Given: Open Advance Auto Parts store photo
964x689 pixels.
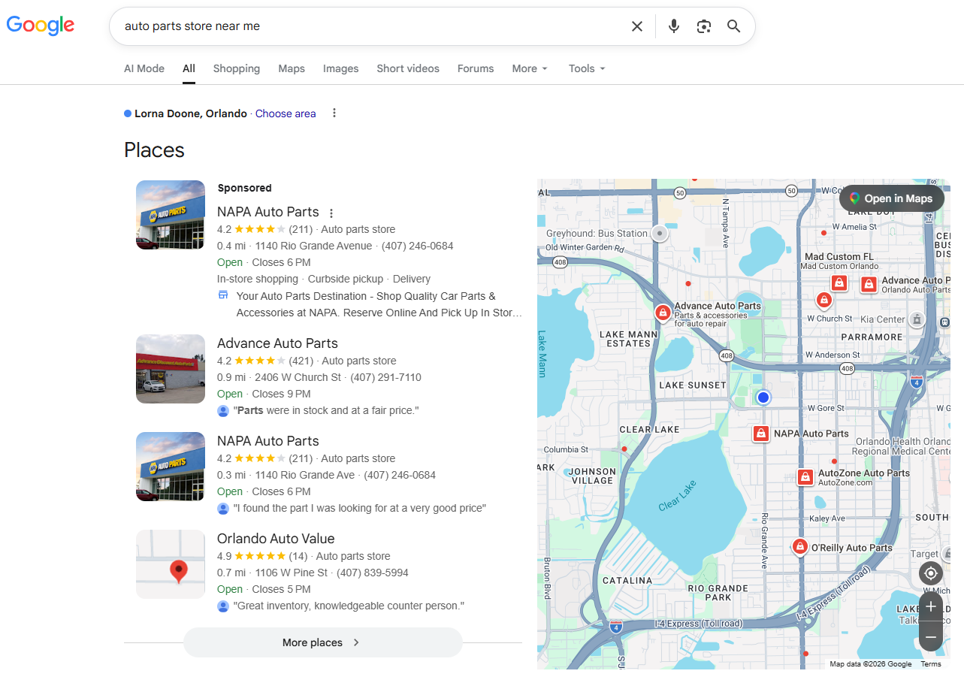Looking at the screenshot, I should point(171,369).
